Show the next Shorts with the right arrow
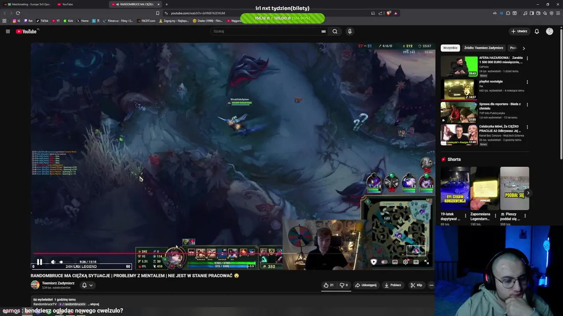The image size is (563, 316). 528,193
